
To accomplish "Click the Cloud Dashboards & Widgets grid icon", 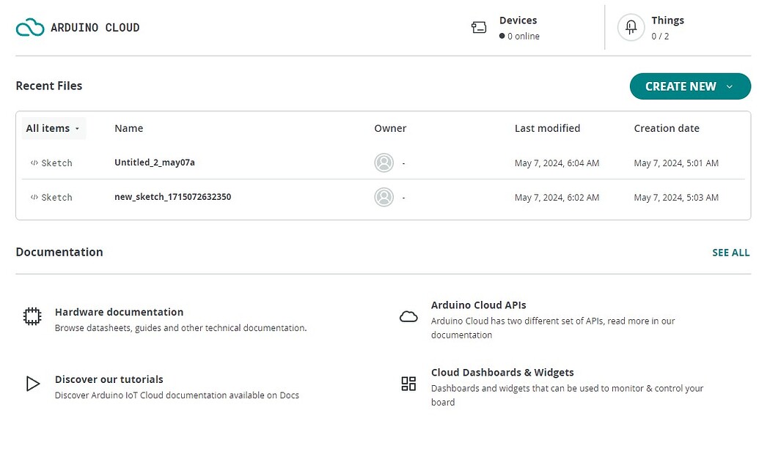I will point(408,384).
